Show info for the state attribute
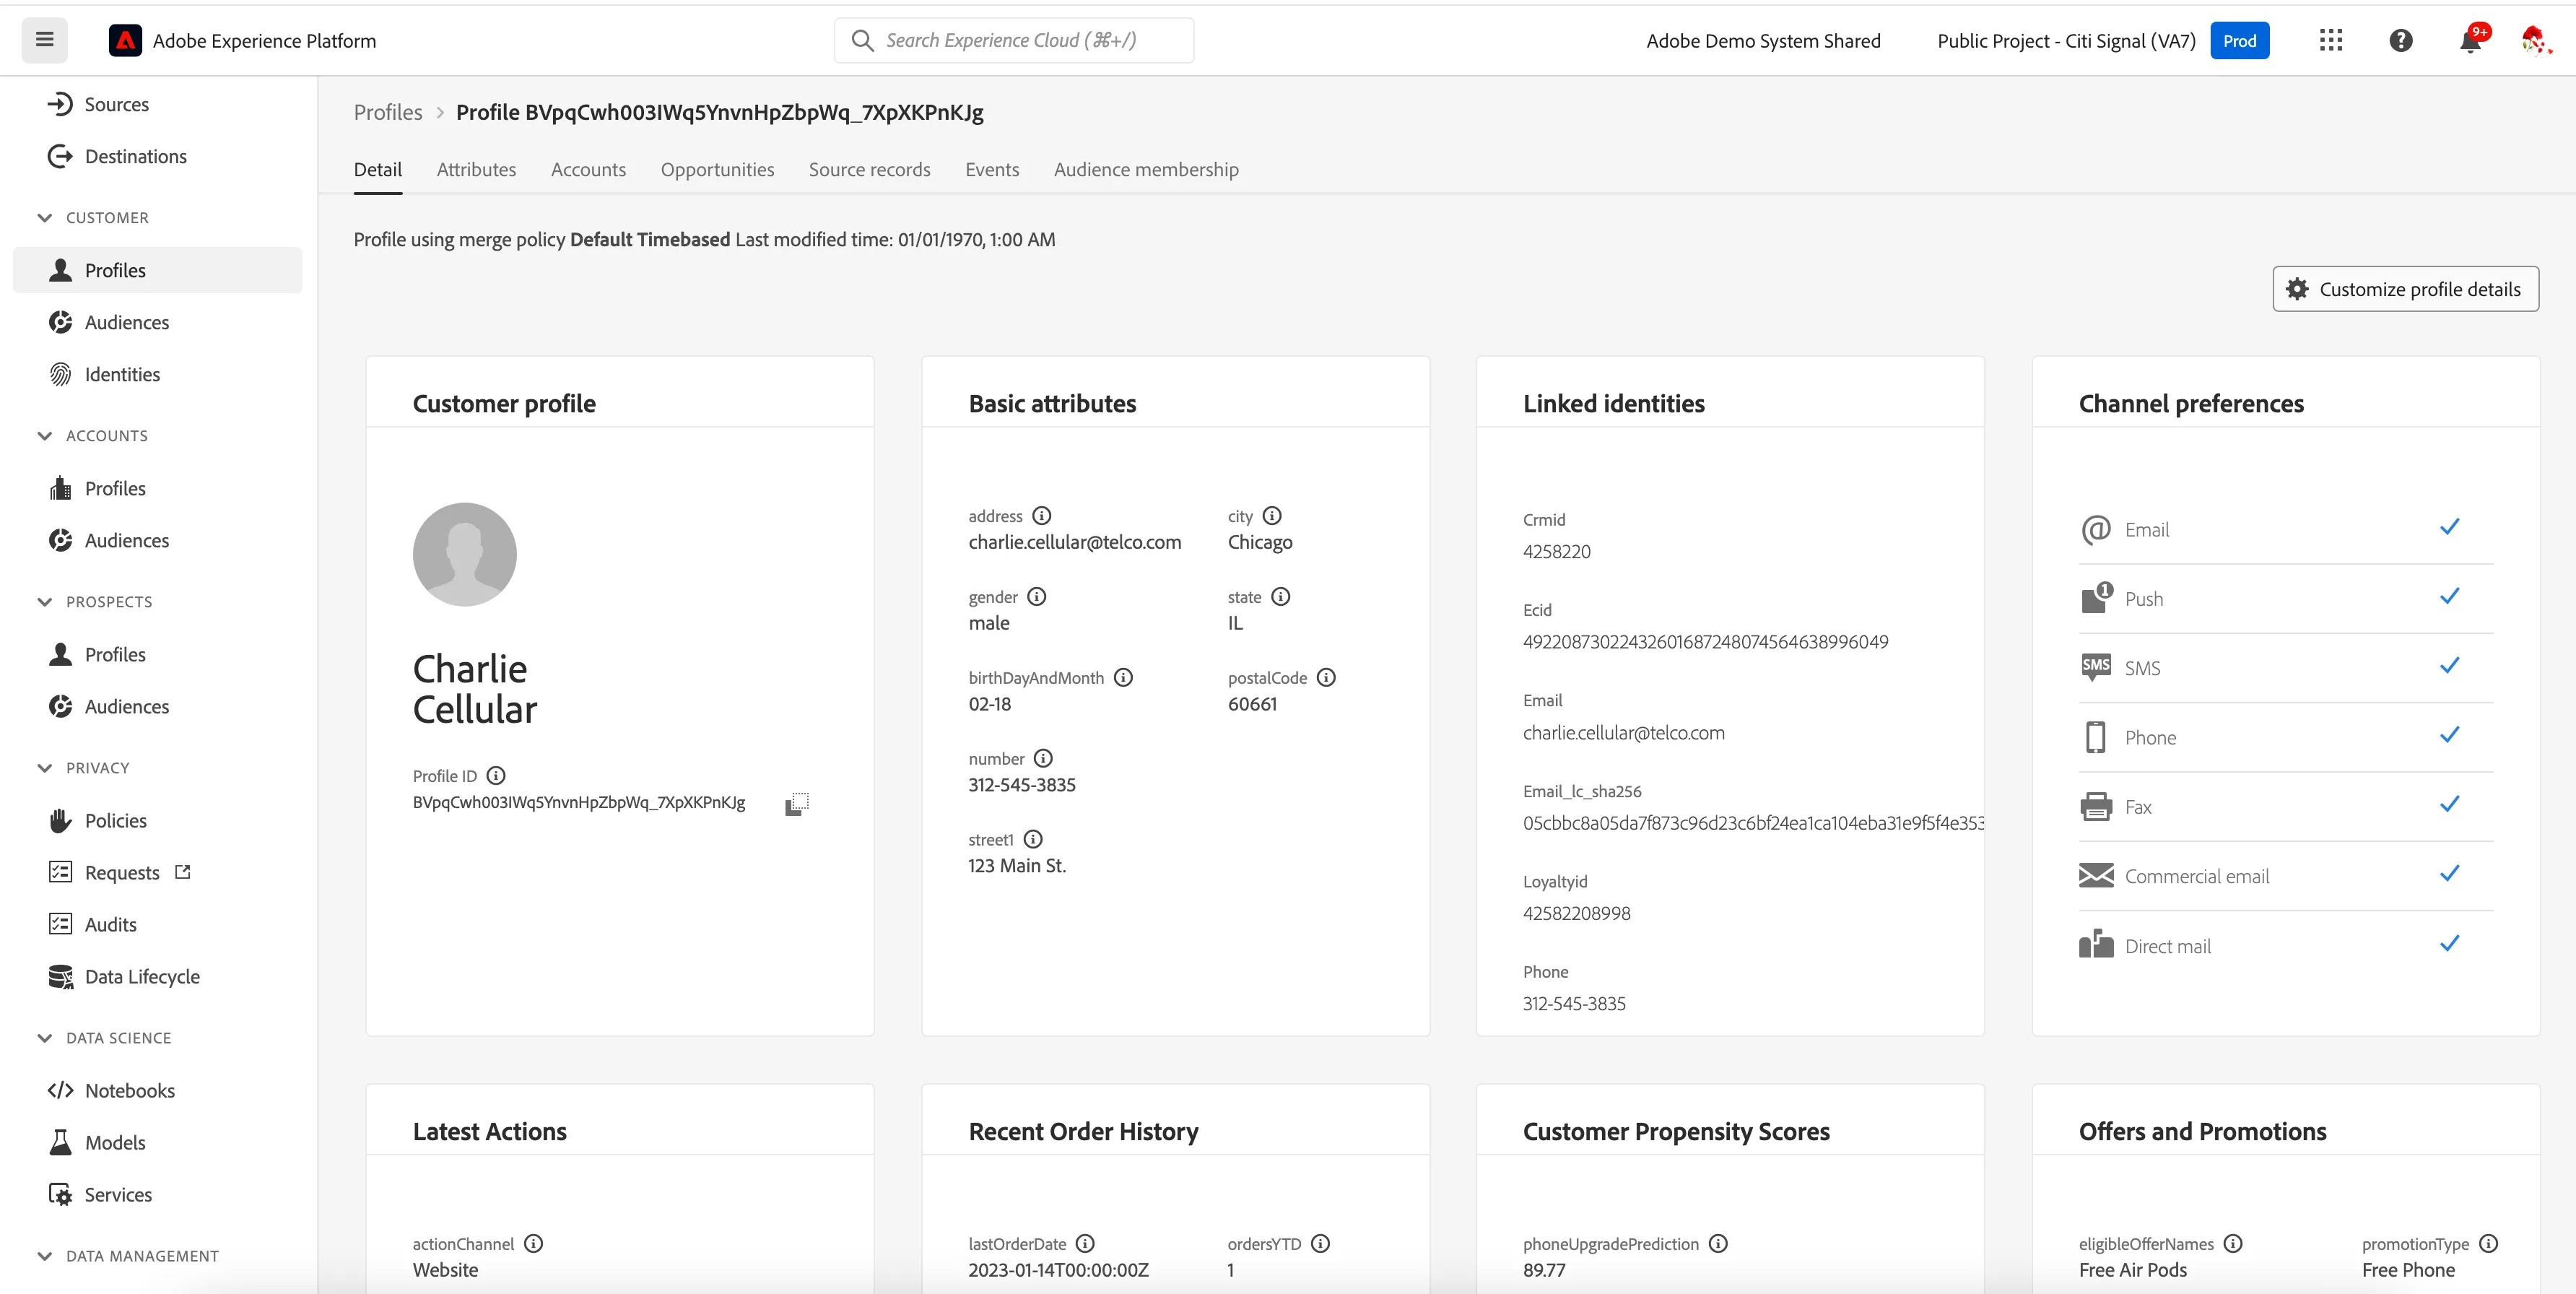 point(1281,597)
